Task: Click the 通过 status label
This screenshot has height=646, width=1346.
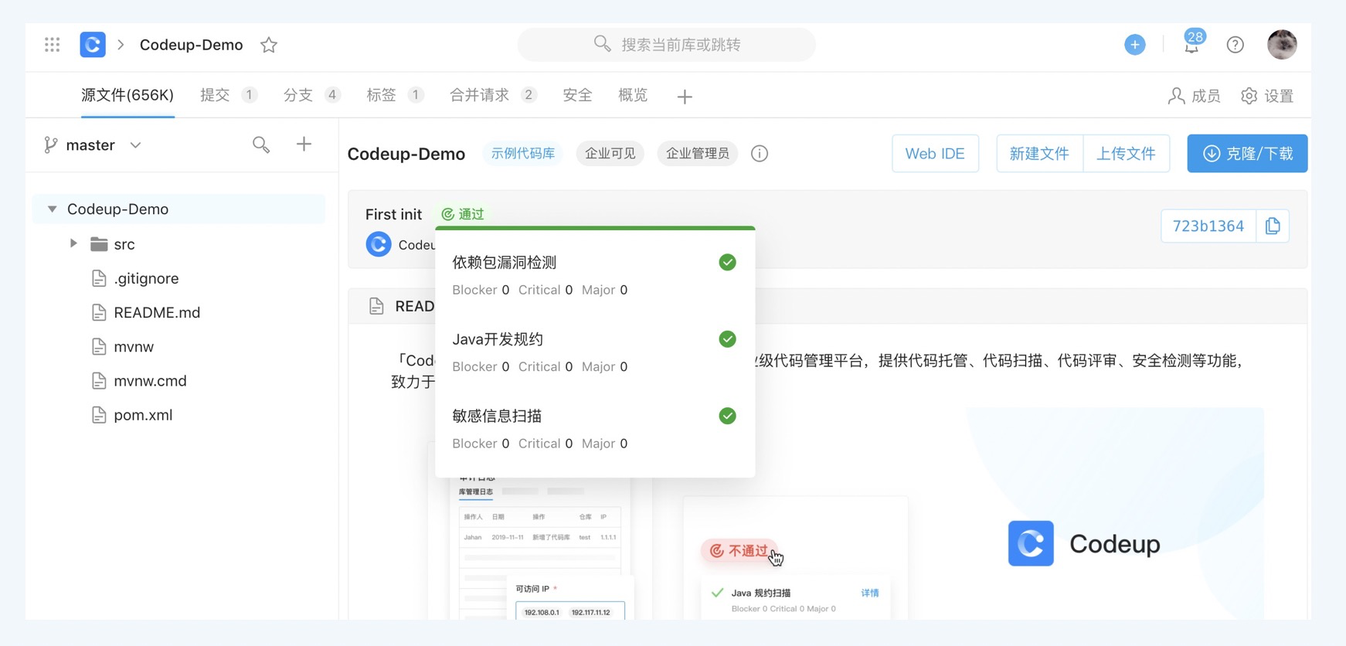Action: (471, 214)
